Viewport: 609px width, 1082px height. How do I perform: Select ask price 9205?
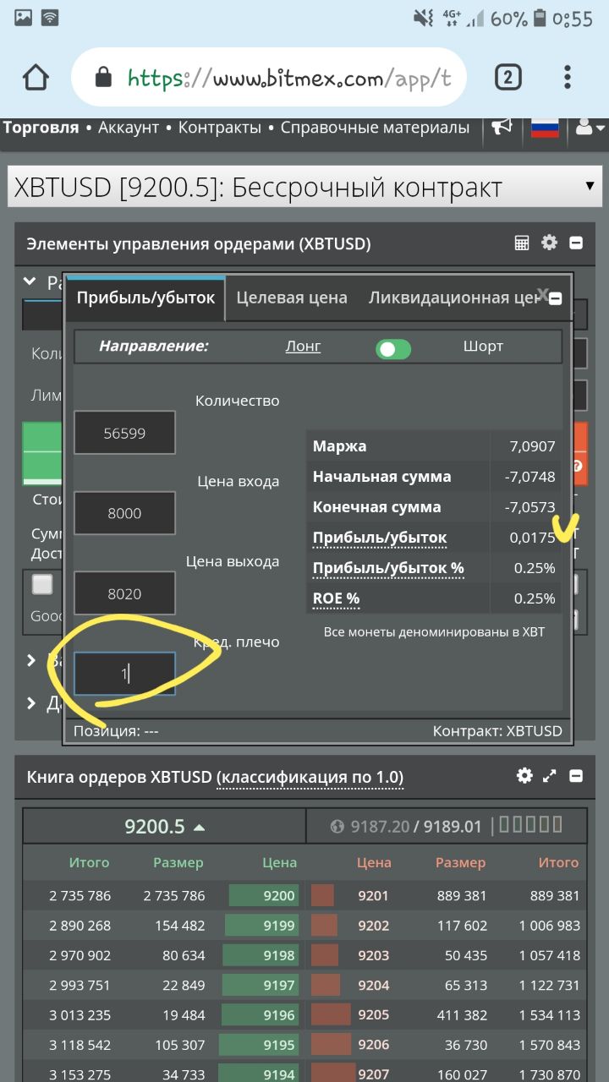pos(374,1014)
